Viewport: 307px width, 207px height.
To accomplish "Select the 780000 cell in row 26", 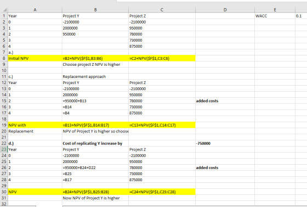I will [x=162, y=167].
